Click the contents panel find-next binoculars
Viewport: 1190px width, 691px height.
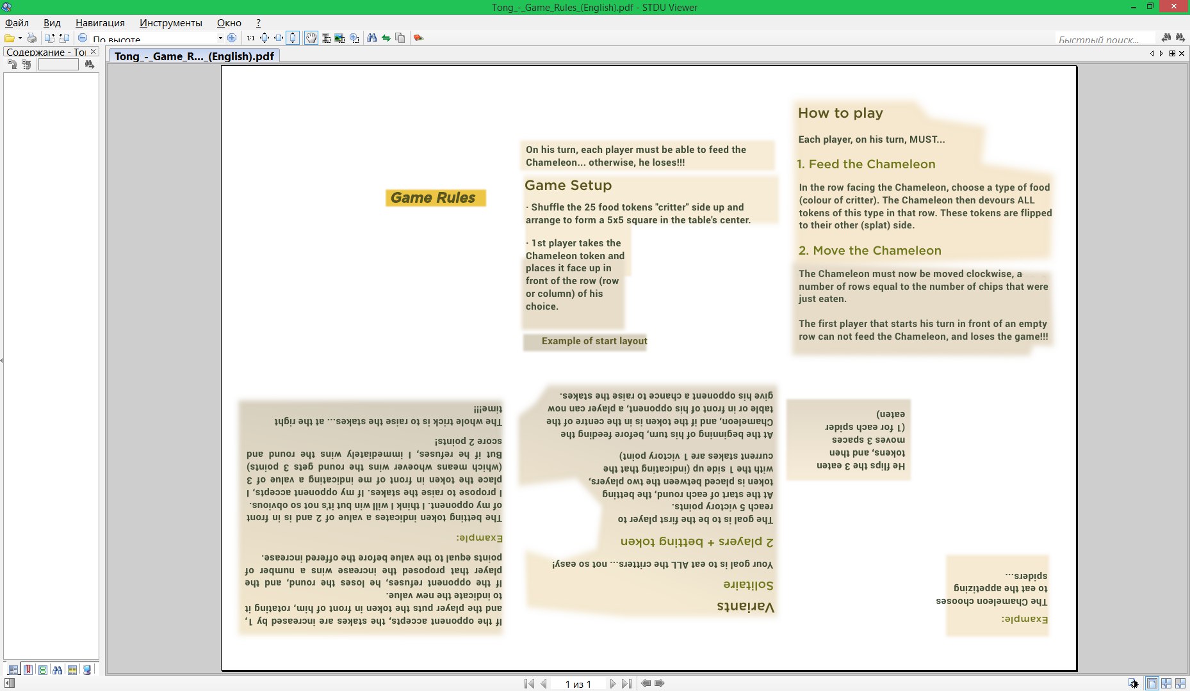click(90, 65)
